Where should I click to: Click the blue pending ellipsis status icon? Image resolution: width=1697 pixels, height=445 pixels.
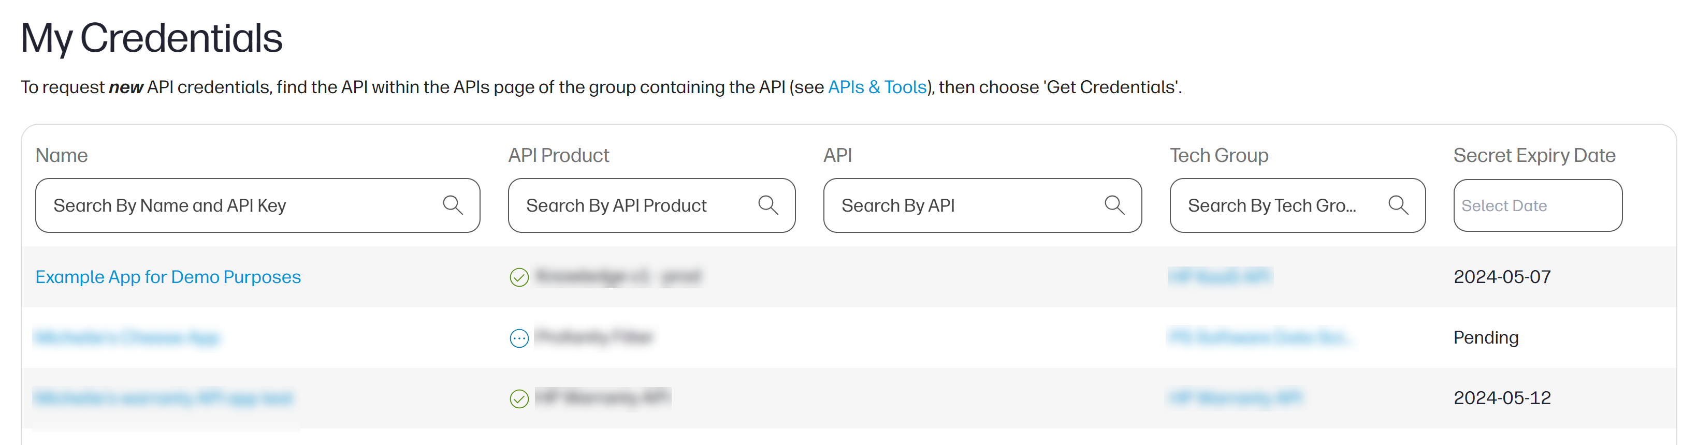[519, 338]
